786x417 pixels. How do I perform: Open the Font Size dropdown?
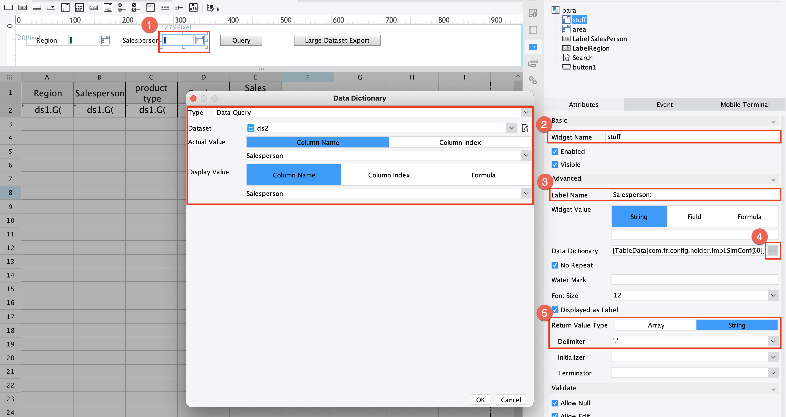pos(773,295)
